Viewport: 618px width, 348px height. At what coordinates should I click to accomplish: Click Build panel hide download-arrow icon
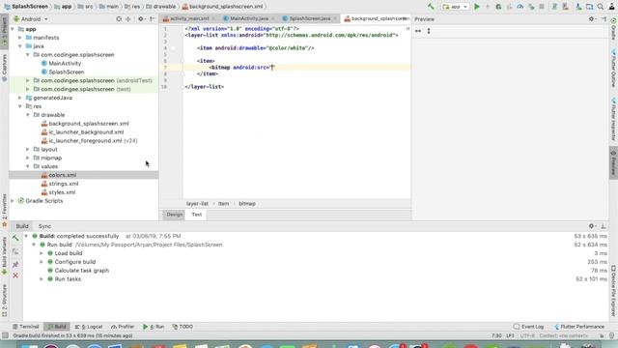tap(604, 226)
